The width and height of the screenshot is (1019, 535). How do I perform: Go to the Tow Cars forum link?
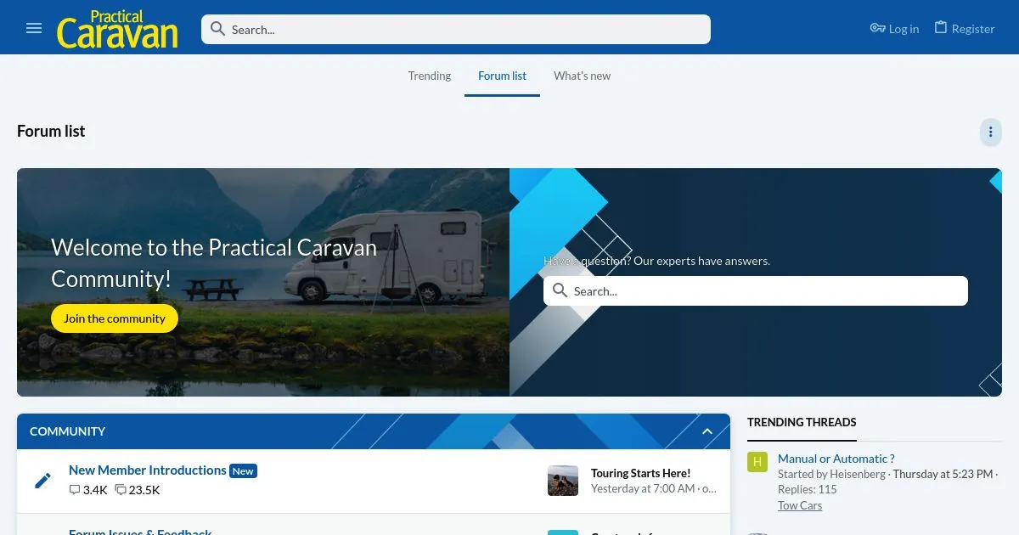pos(800,505)
